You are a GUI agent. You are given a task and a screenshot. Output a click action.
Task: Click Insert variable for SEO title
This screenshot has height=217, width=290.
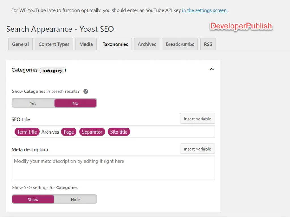(x=197, y=119)
